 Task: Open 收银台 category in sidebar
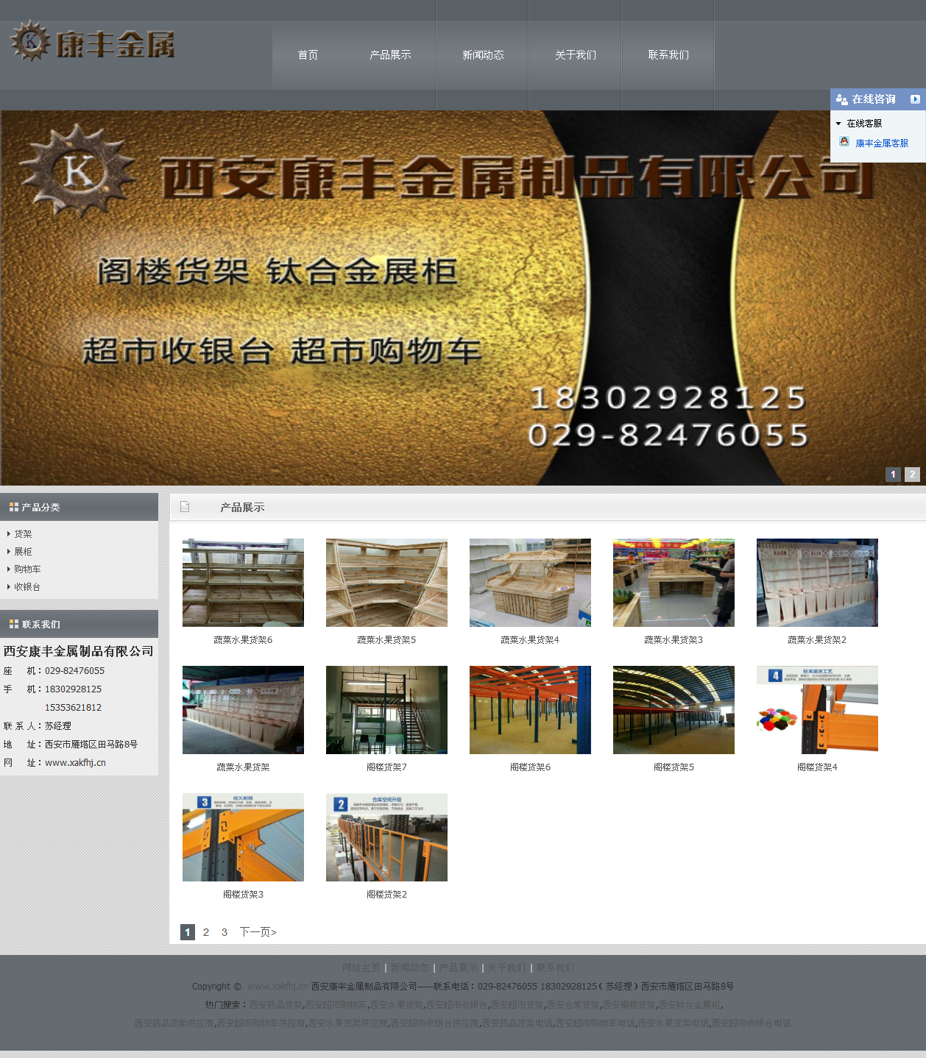[x=27, y=586]
